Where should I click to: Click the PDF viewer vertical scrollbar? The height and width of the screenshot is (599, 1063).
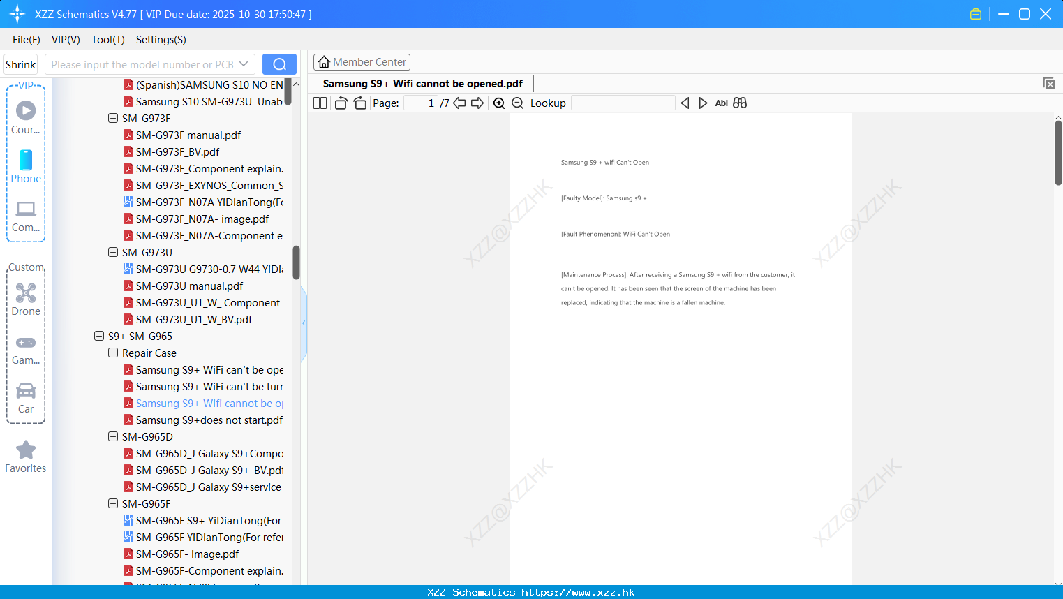tap(1058, 152)
